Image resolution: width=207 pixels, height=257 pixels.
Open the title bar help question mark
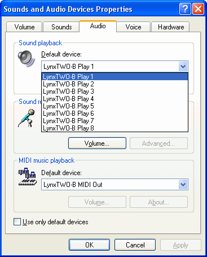pos(185,8)
